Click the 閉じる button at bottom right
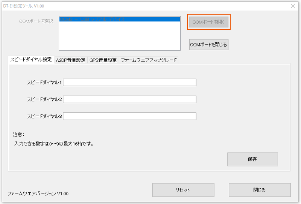 pos(259,190)
